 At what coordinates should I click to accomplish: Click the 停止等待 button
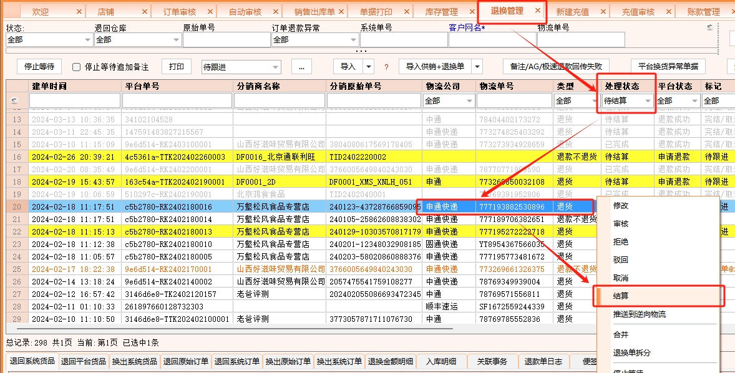pyautogui.click(x=39, y=67)
